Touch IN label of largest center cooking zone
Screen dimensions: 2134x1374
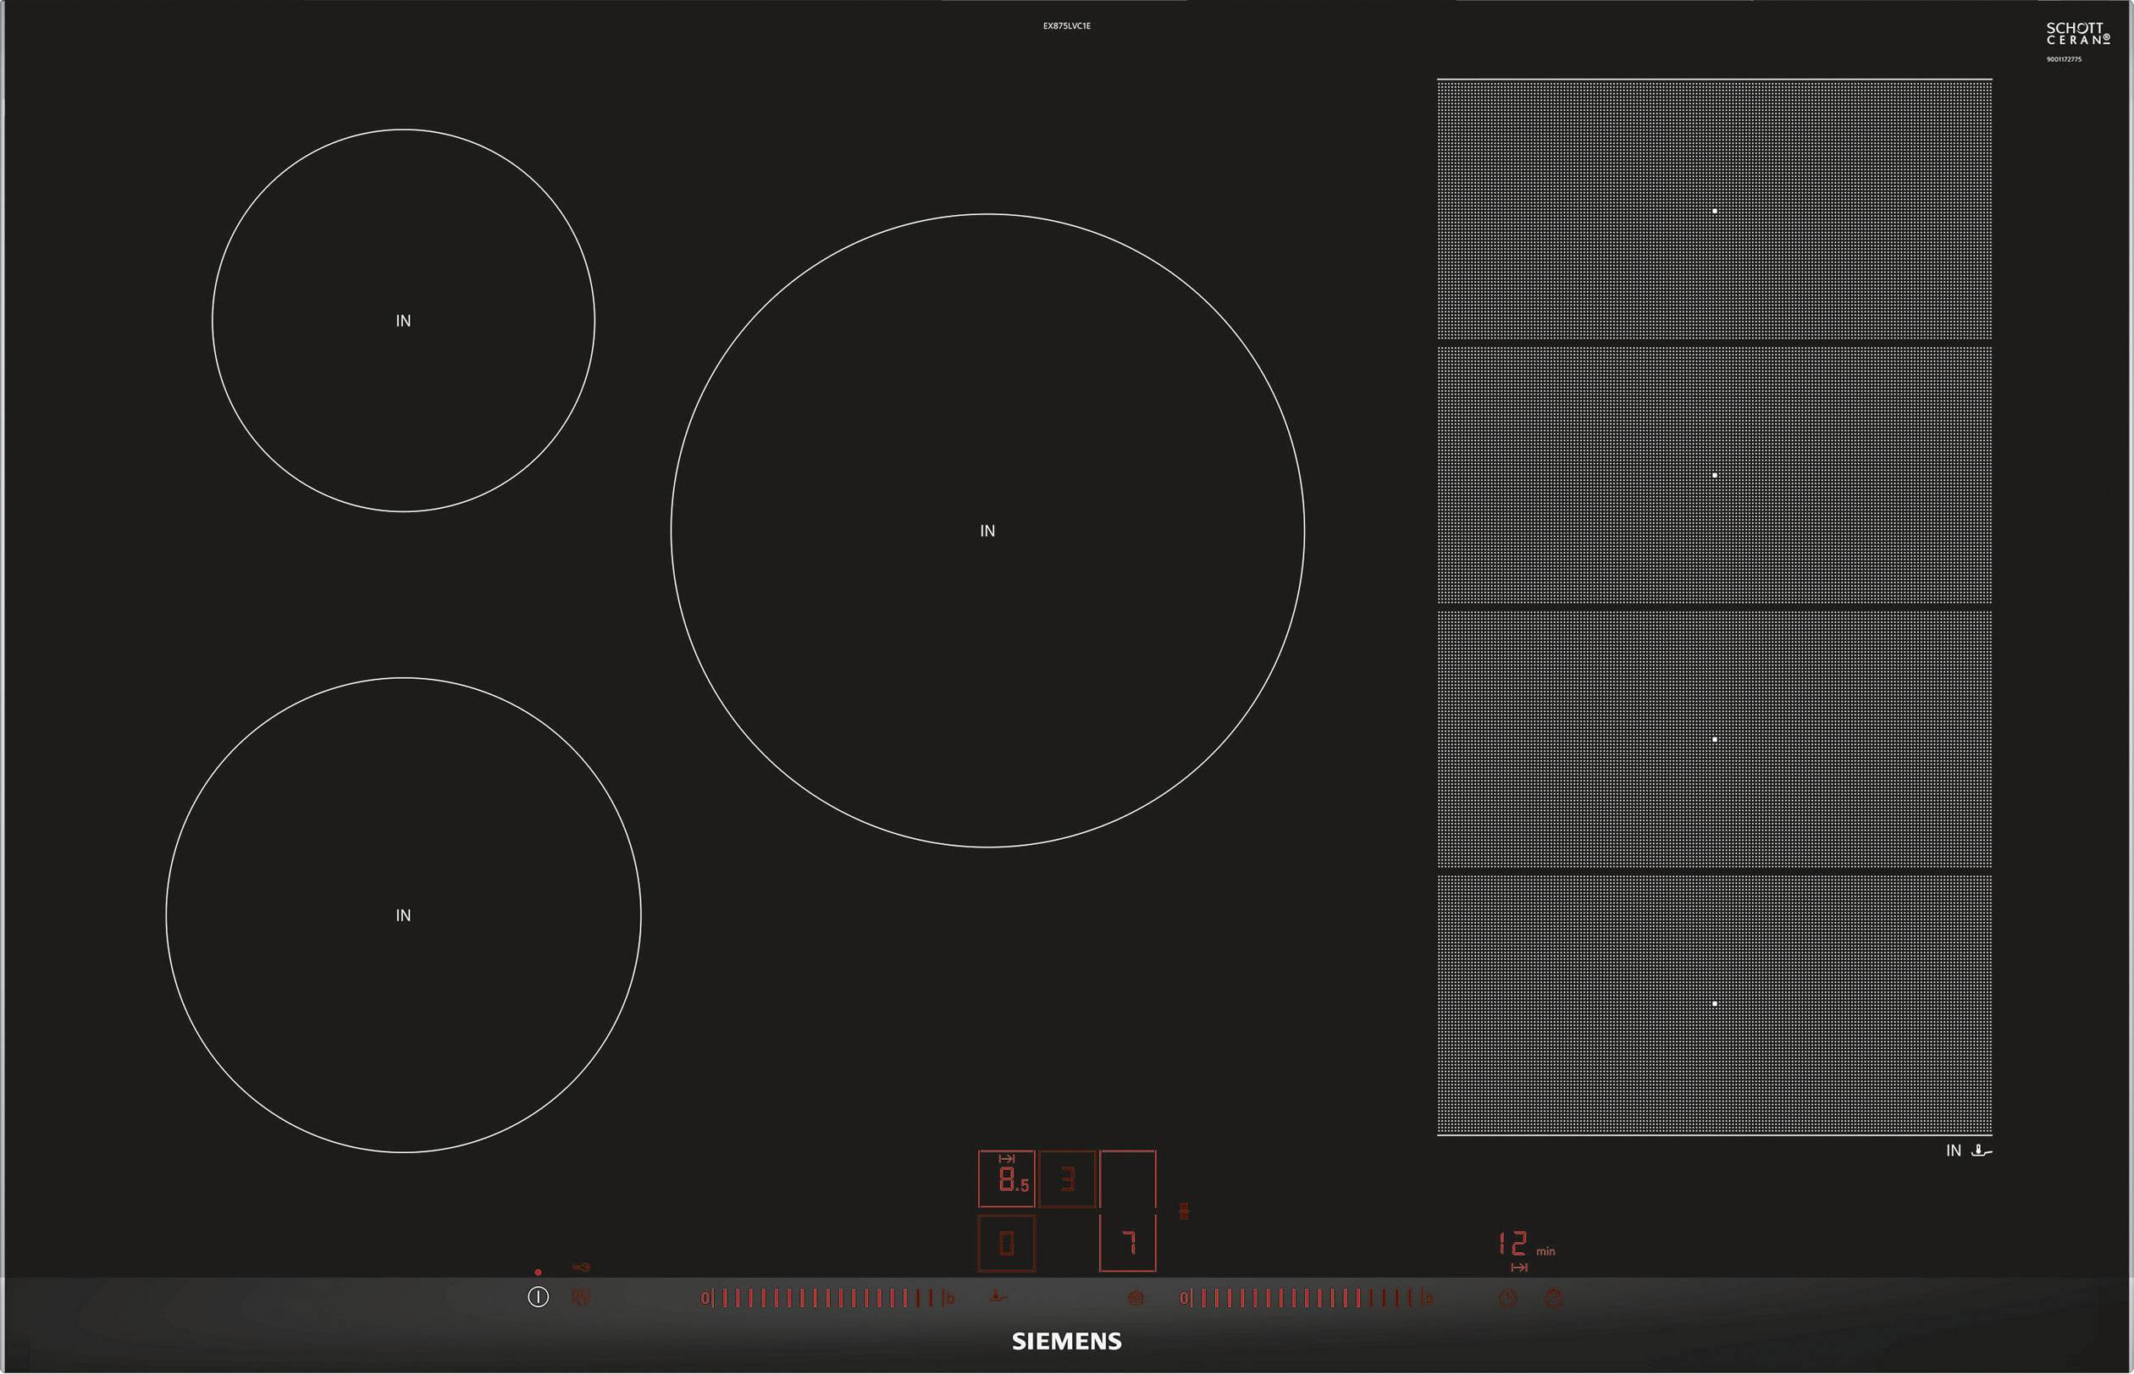pyautogui.click(x=987, y=531)
